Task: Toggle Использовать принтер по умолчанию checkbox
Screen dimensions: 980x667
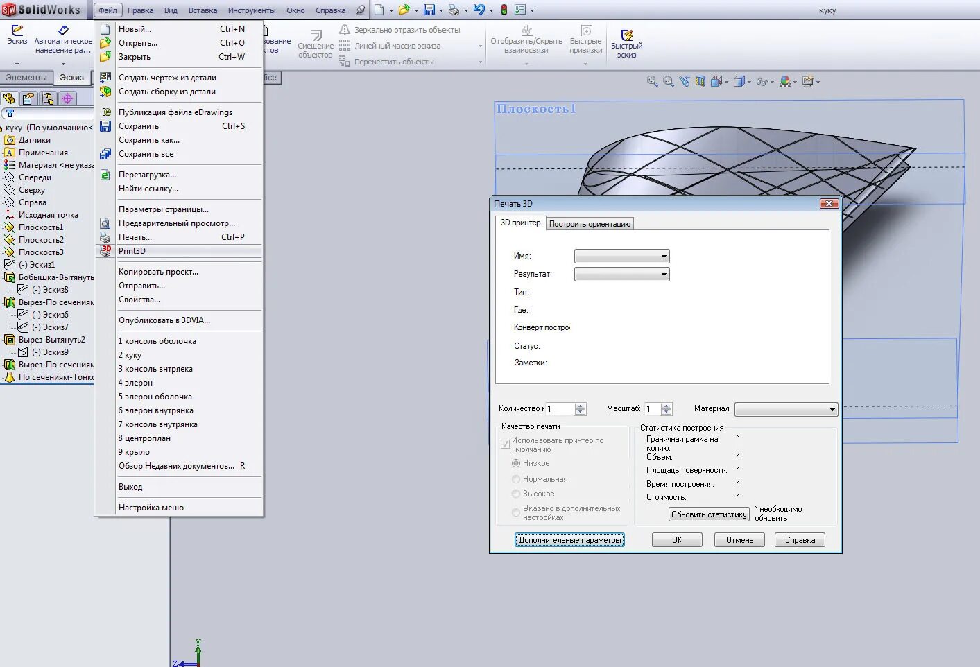Action: (x=505, y=444)
